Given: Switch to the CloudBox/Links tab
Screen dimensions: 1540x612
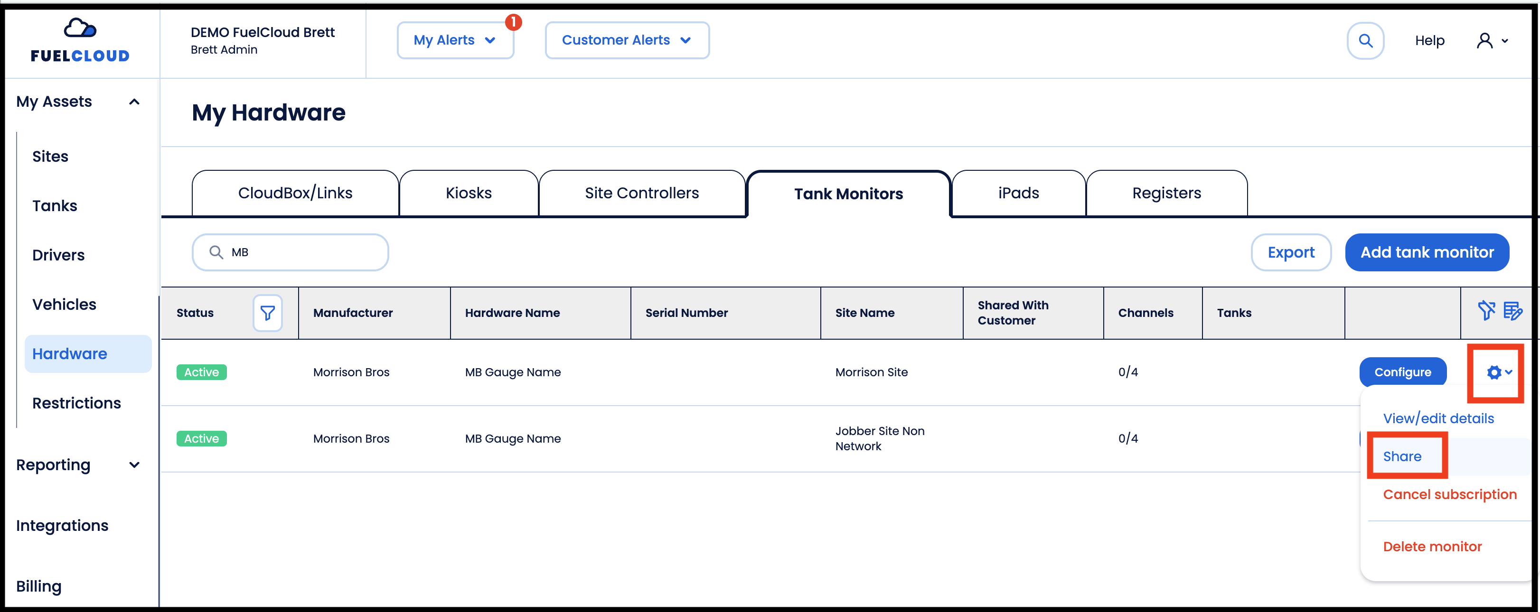Looking at the screenshot, I should (295, 193).
